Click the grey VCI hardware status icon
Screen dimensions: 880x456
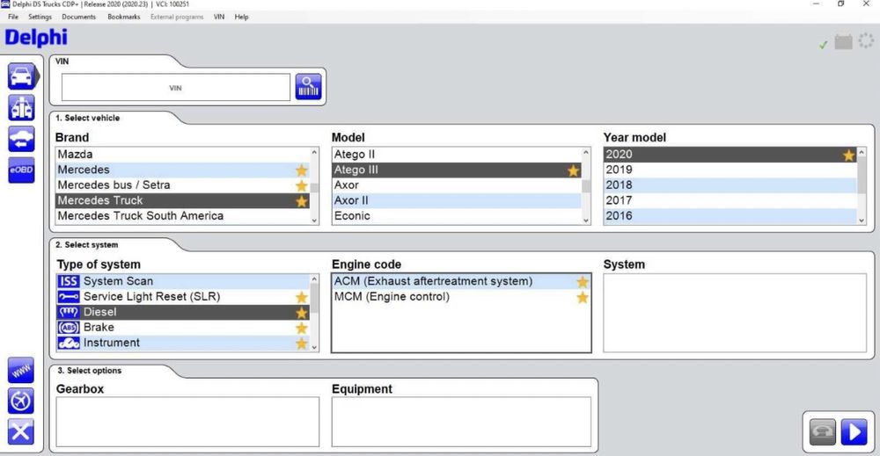point(844,41)
